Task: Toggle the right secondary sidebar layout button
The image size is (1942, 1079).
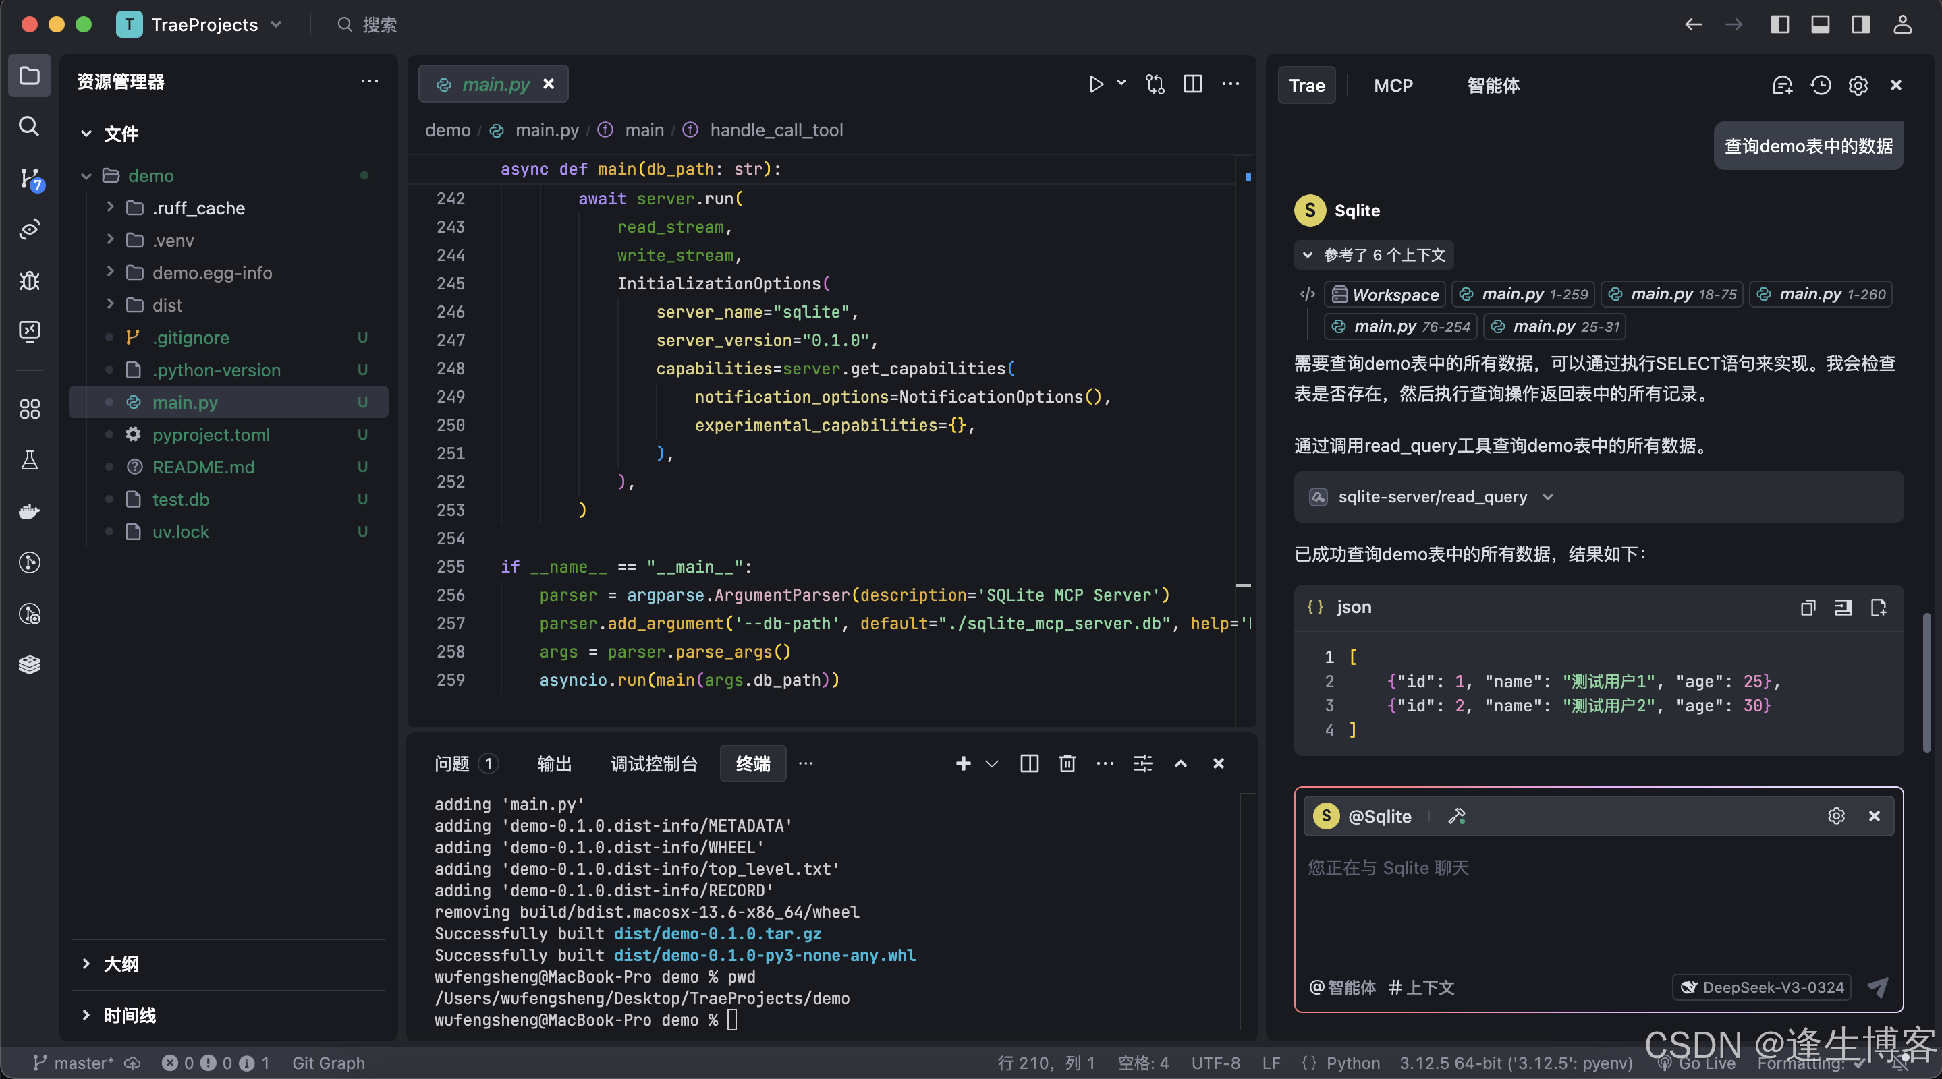Action: [1860, 24]
